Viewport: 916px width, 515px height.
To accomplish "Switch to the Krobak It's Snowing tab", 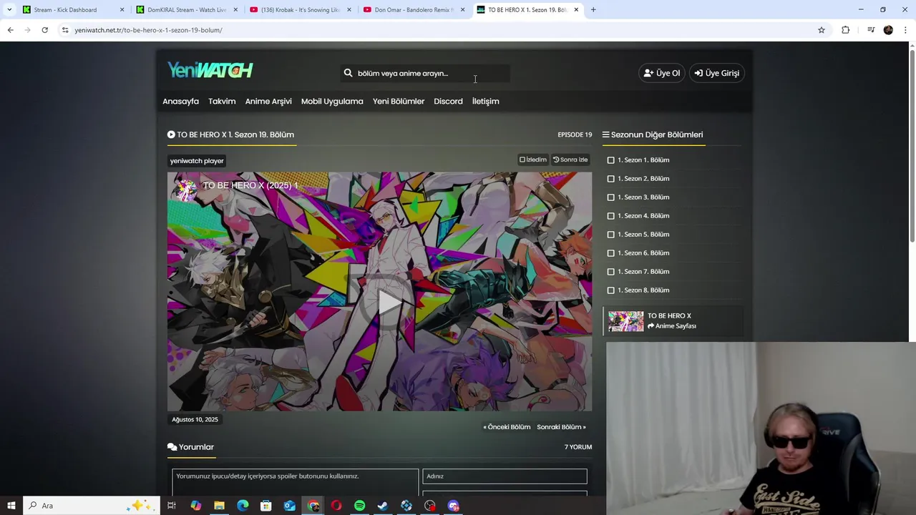I will (x=299, y=10).
